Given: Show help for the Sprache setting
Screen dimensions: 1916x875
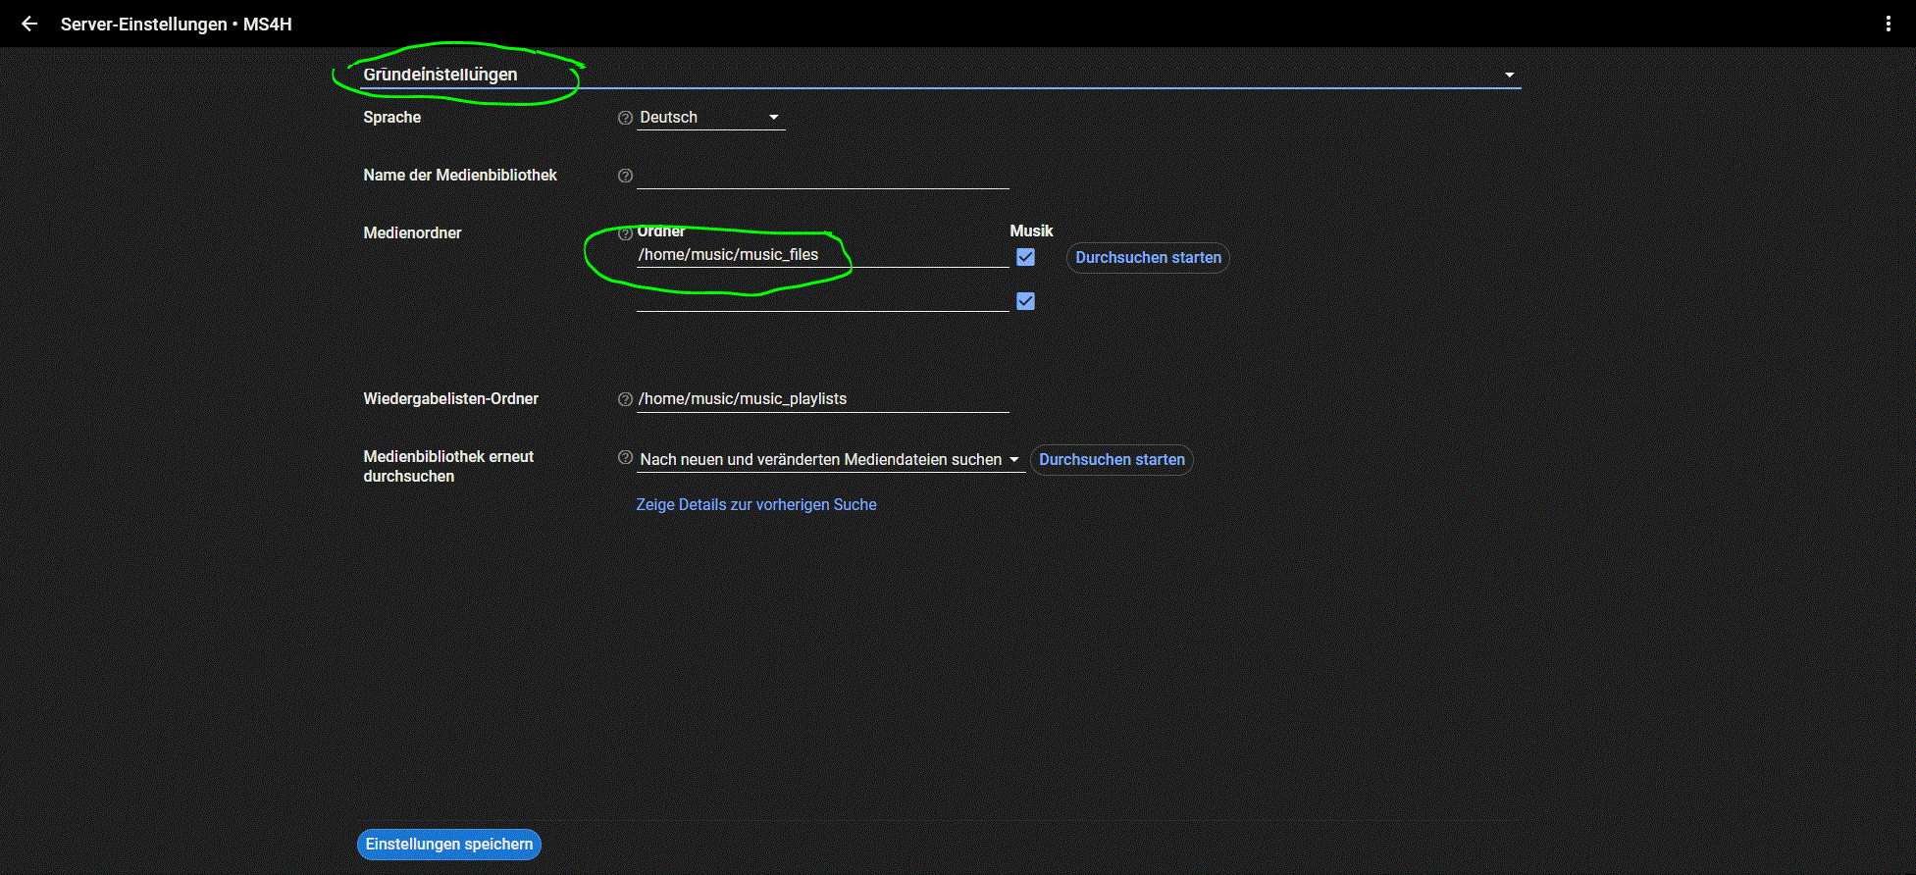Looking at the screenshot, I should [x=625, y=118].
